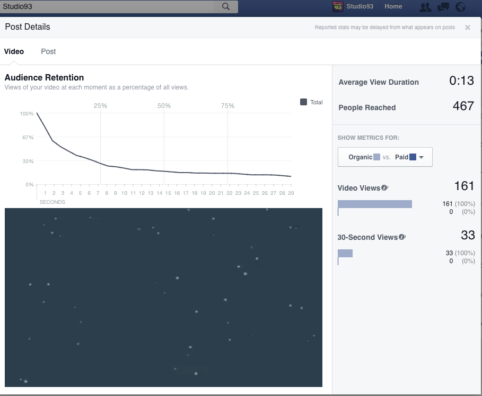The width and height of the screenshot is (482, 396).
Task: Expand the Organic vs. Paid dropdown arrow
Action: (422, 157)
